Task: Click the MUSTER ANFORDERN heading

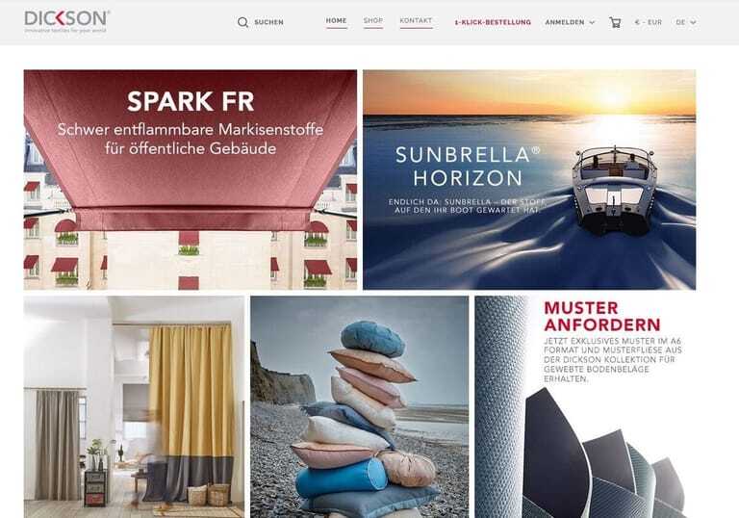Action: (x=601, y=316)
